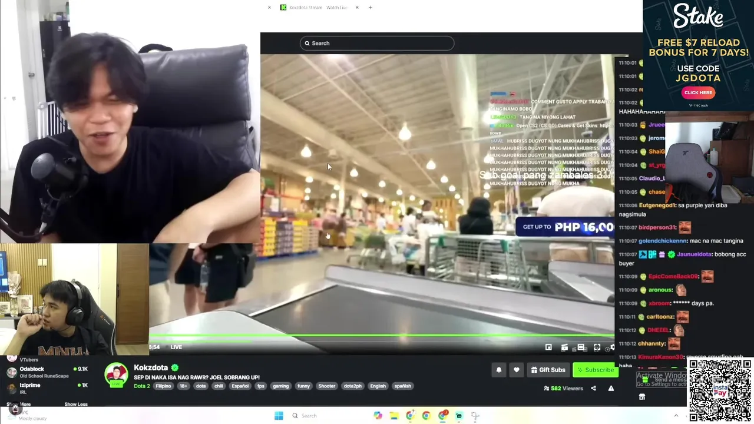Click the InstaPay QR code
The height and width of the screenshot is (424, 754).
tap(720, 390)
